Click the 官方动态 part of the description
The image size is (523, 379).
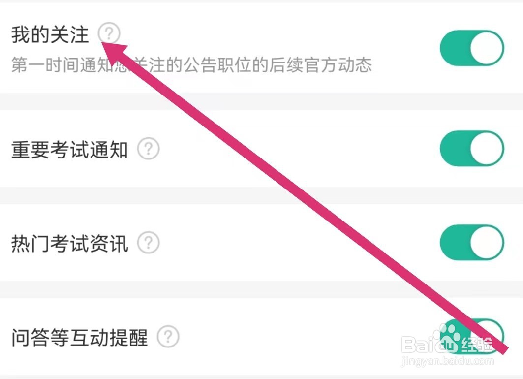tap(338, 64)
